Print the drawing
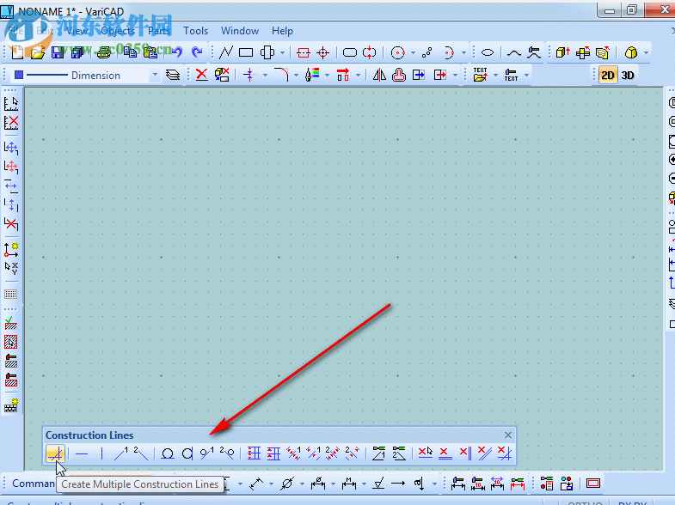The width and height of the screenshot is (675, 505). tap(104, 52)
